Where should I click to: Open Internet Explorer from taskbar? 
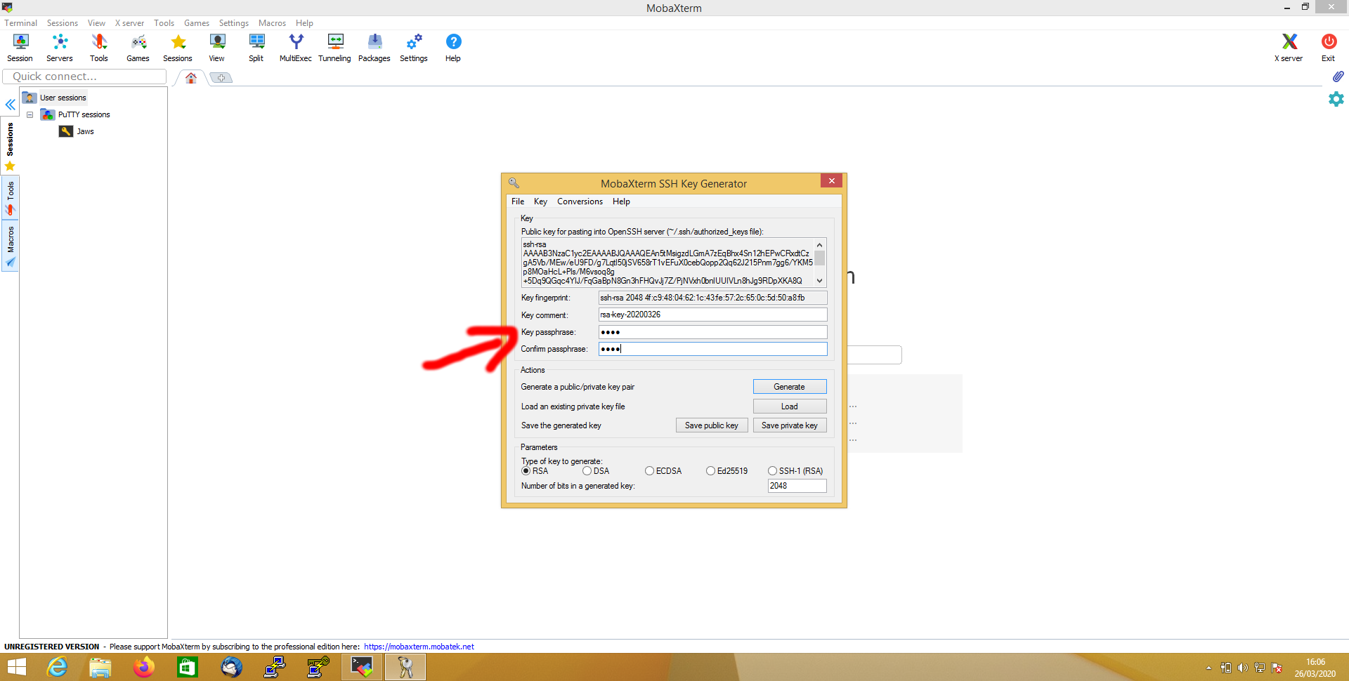(57, 667)
